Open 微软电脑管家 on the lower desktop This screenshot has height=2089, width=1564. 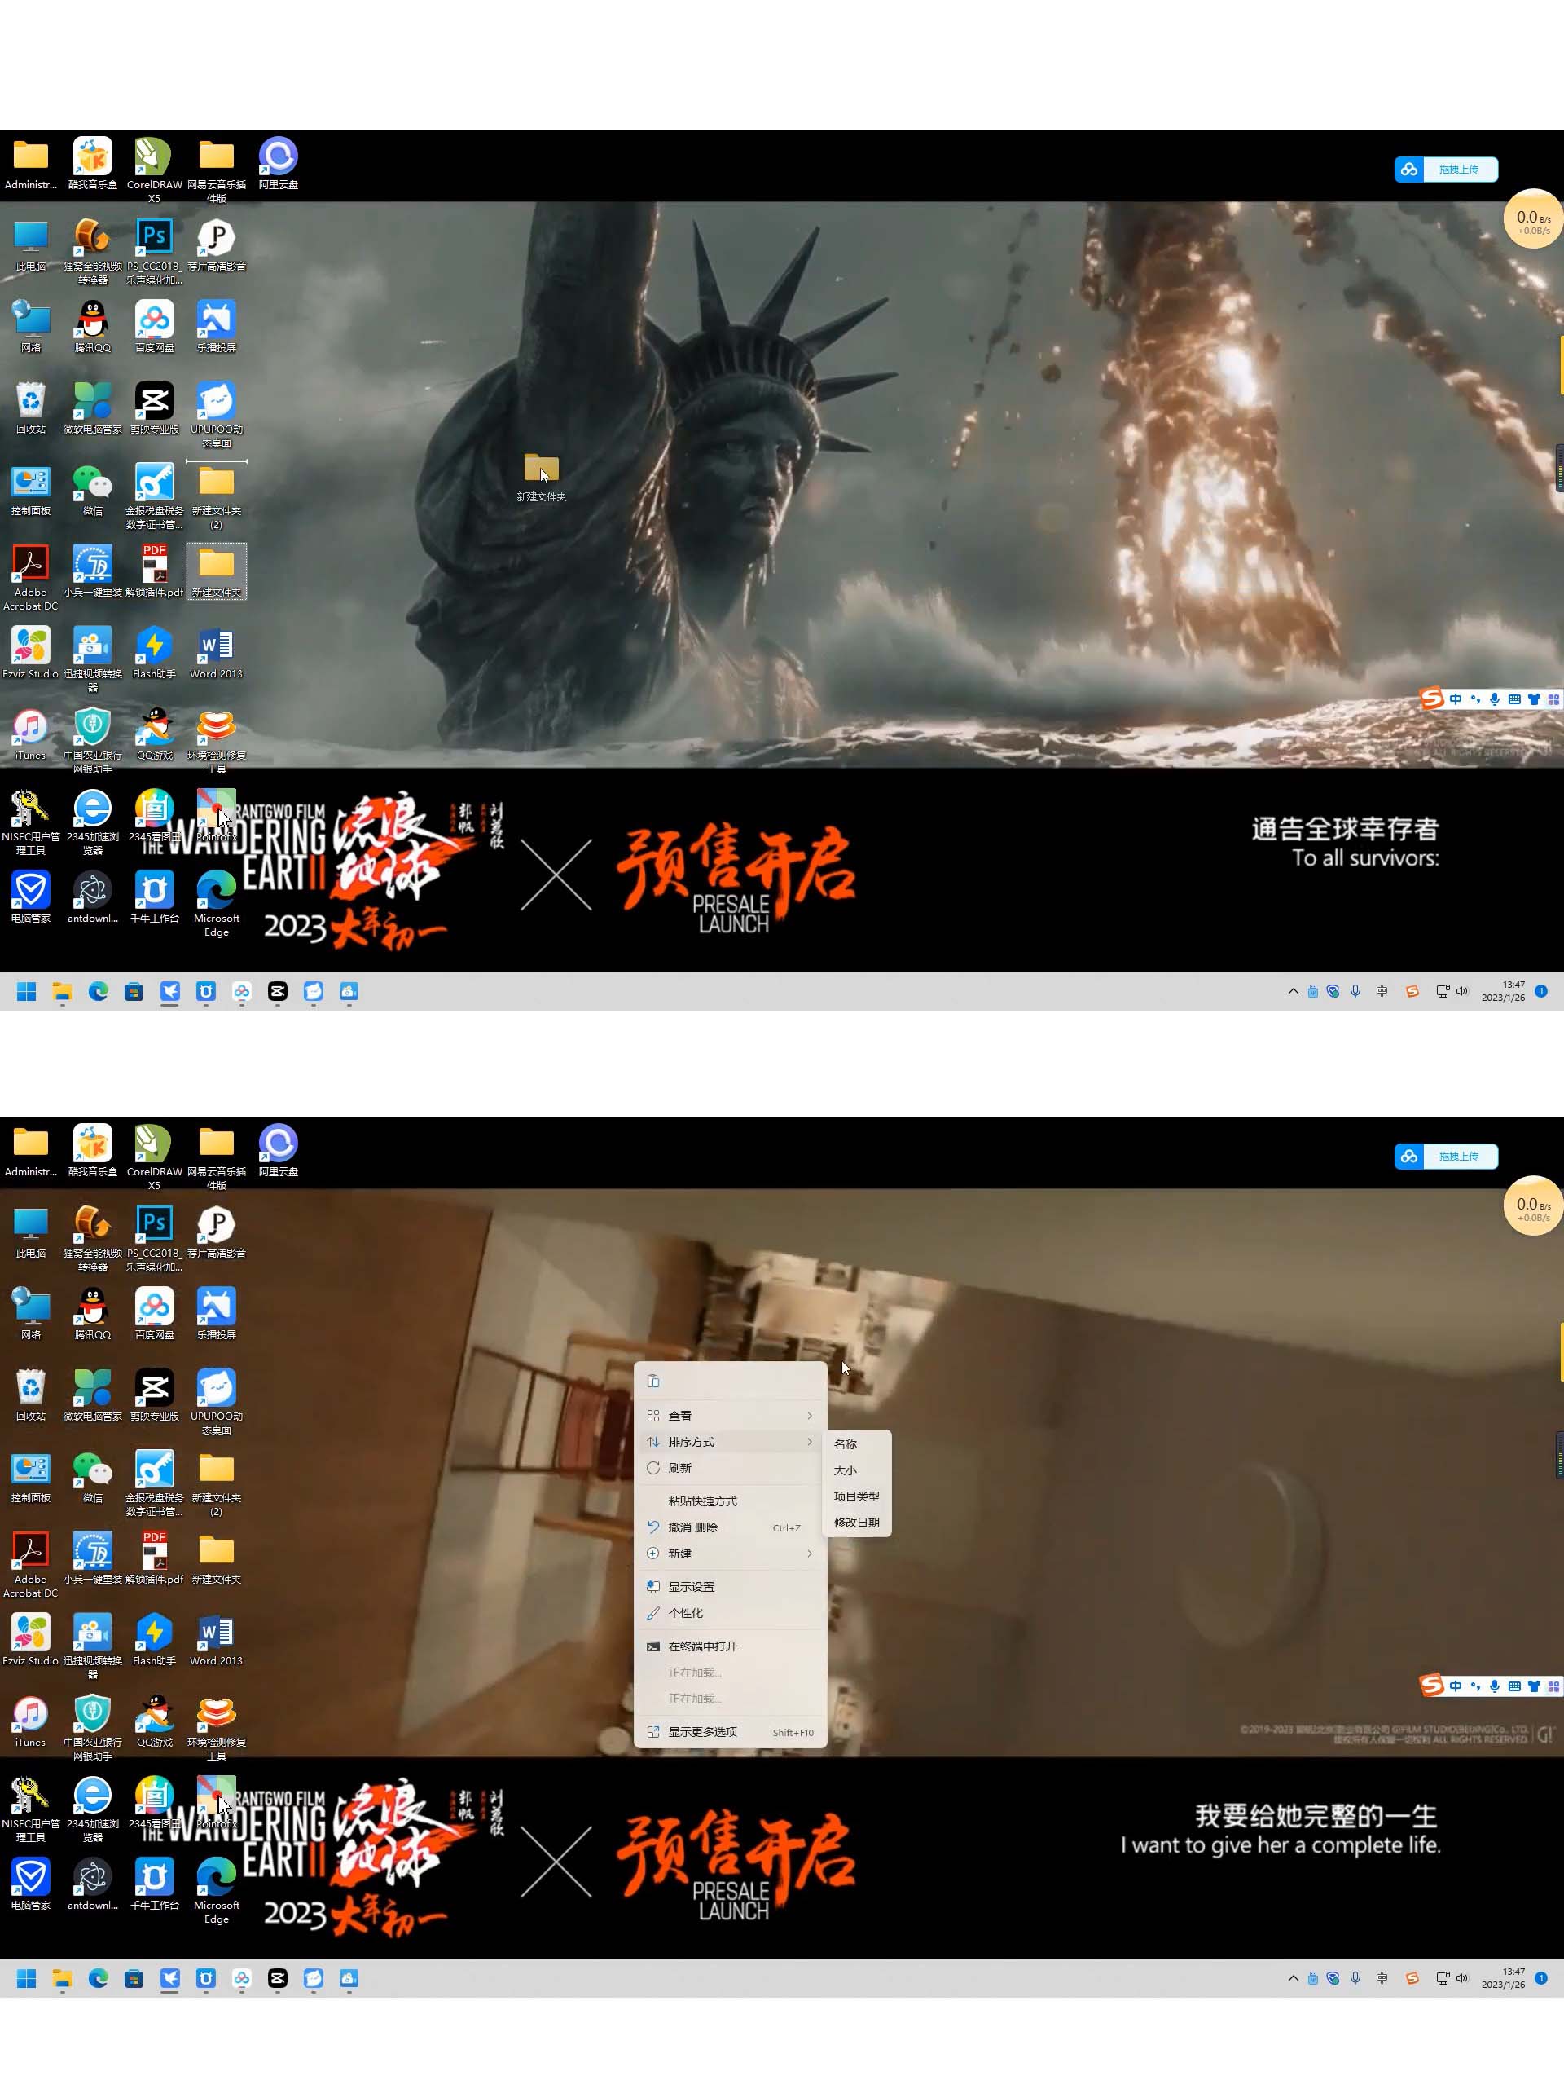click(93, 1395)
